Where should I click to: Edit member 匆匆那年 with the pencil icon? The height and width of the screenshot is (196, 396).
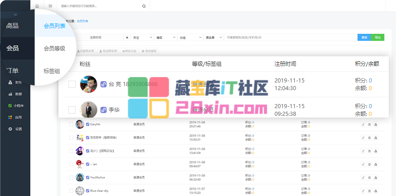pos(363,137)
